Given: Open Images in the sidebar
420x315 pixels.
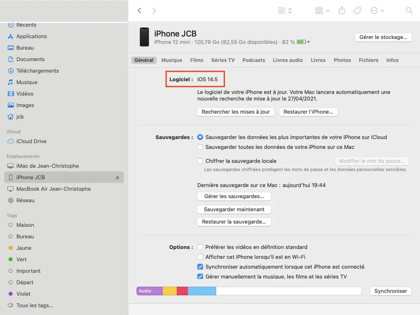Looking at the screenshot, I should (64, 105).
